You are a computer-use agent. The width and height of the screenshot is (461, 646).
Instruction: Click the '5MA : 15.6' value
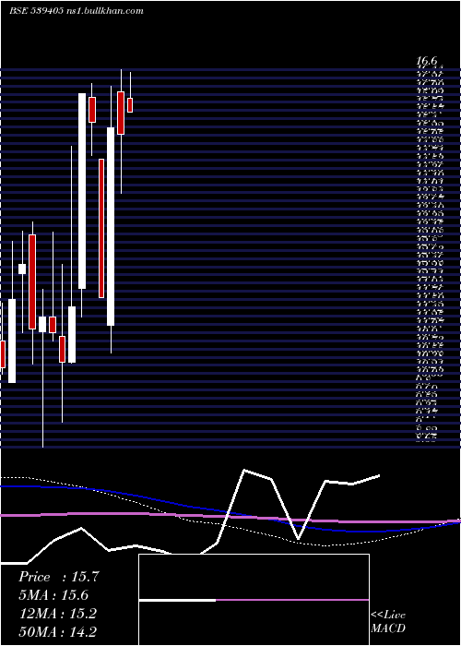click(53, 595)
